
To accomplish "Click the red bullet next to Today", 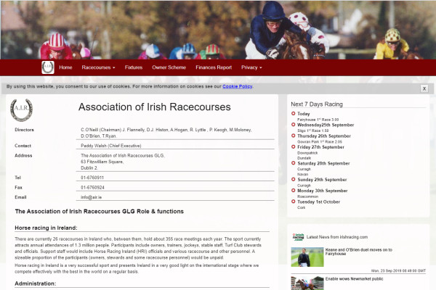I will click(293, 114).
